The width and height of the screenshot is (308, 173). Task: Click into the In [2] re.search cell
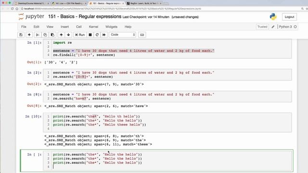pyautogui.click(x=167, y=74)
